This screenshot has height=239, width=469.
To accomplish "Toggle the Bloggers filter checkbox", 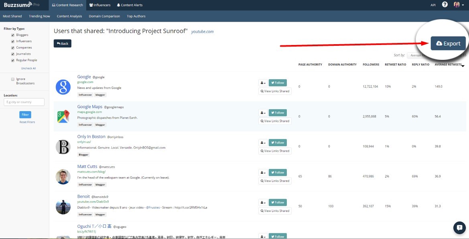I will click(x=13, y=35).
